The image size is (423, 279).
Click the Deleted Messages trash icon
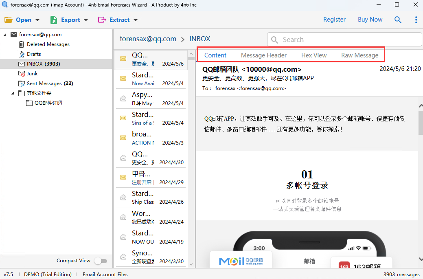pos(22,44)
